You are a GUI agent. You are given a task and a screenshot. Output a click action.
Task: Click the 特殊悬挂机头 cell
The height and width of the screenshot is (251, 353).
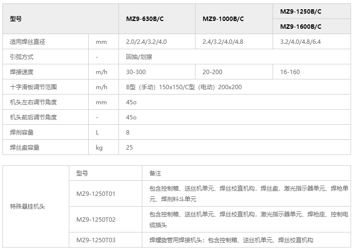28,207
